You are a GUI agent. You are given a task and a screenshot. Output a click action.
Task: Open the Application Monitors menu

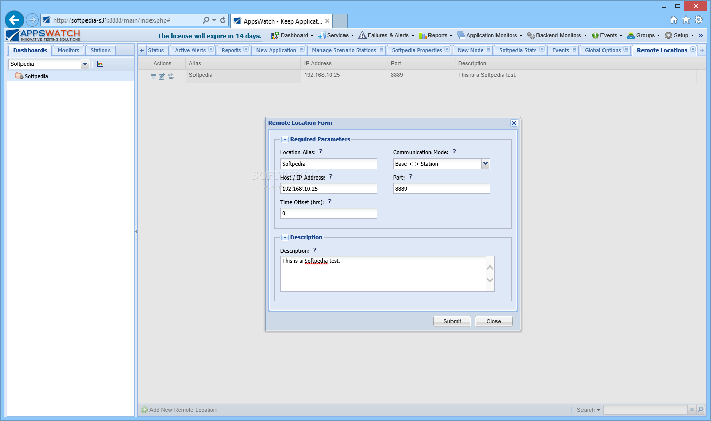click(x=490, y=35)
